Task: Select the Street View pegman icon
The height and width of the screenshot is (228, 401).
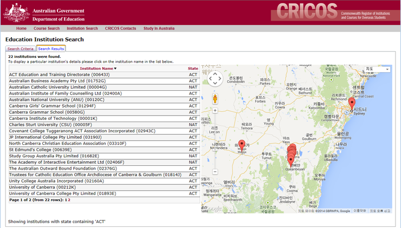Action: (215, 98)
